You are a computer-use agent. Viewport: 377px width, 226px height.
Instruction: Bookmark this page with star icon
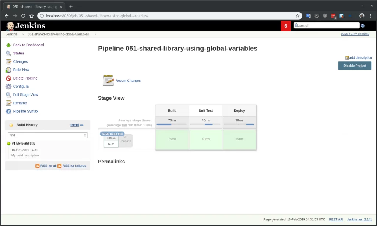(x=297, y=16)
